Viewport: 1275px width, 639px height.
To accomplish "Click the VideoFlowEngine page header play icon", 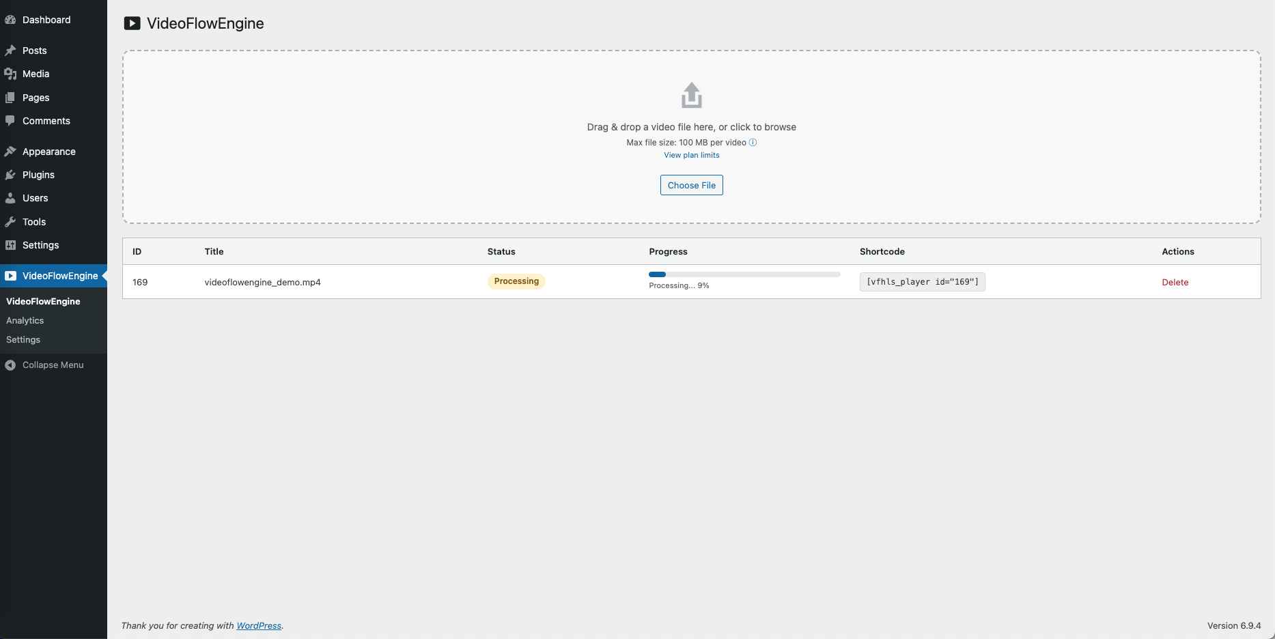I will (x=132, y=23).
